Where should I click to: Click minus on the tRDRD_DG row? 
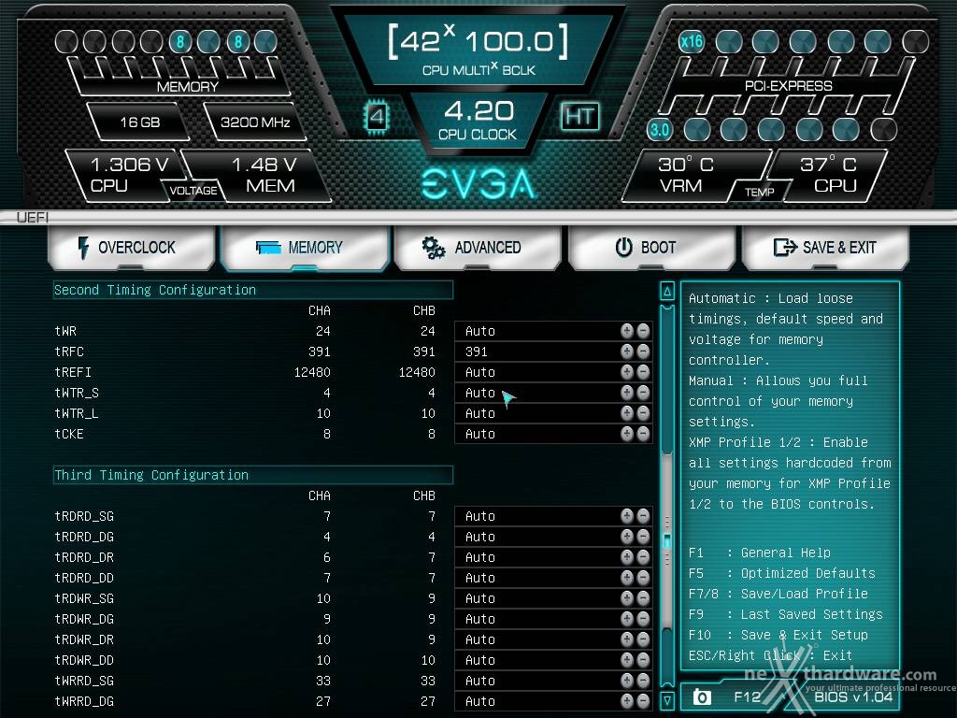point(643,537)
